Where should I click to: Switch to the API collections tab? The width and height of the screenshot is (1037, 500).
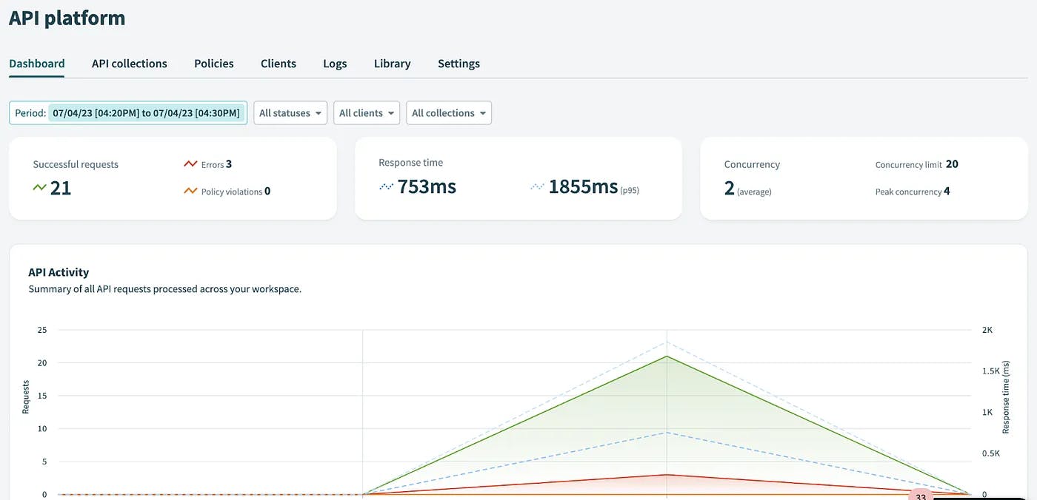pyautogui.click(x=129, y=64)
